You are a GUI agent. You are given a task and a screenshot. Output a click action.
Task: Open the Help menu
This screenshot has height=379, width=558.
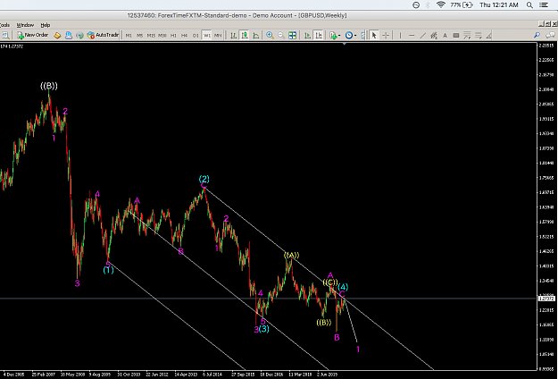pos(46,25)
